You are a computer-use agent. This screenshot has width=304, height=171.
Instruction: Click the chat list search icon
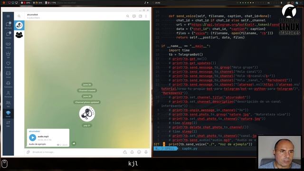pos(19,16)
